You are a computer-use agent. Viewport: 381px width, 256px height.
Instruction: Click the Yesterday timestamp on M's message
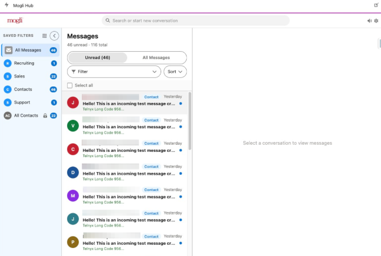(x=173, y=190)
